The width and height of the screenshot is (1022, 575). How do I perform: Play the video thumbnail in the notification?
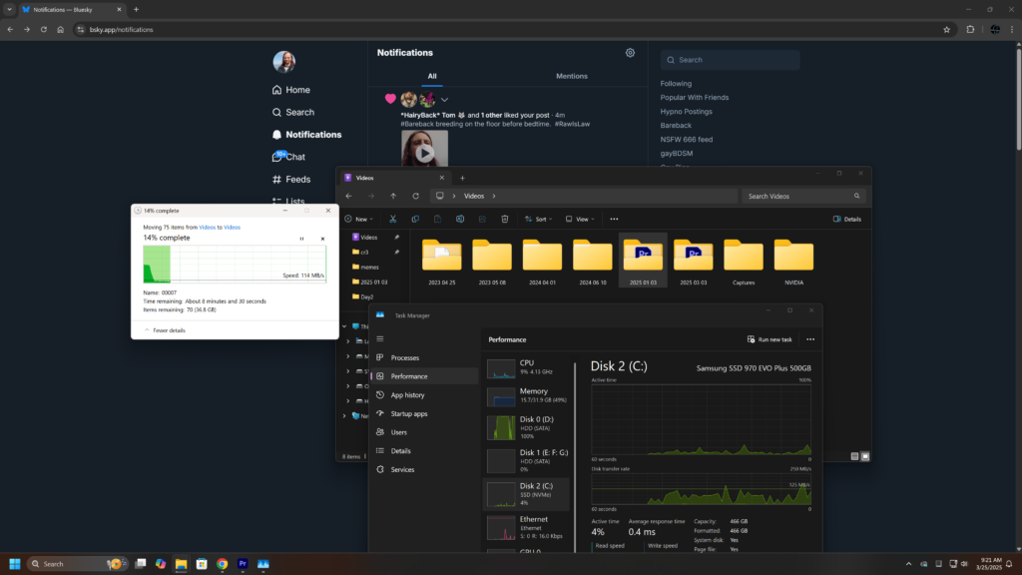[x=425, y=154]
